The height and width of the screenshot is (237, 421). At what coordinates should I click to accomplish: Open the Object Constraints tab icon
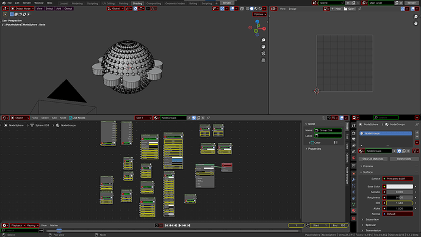(354, 199)
